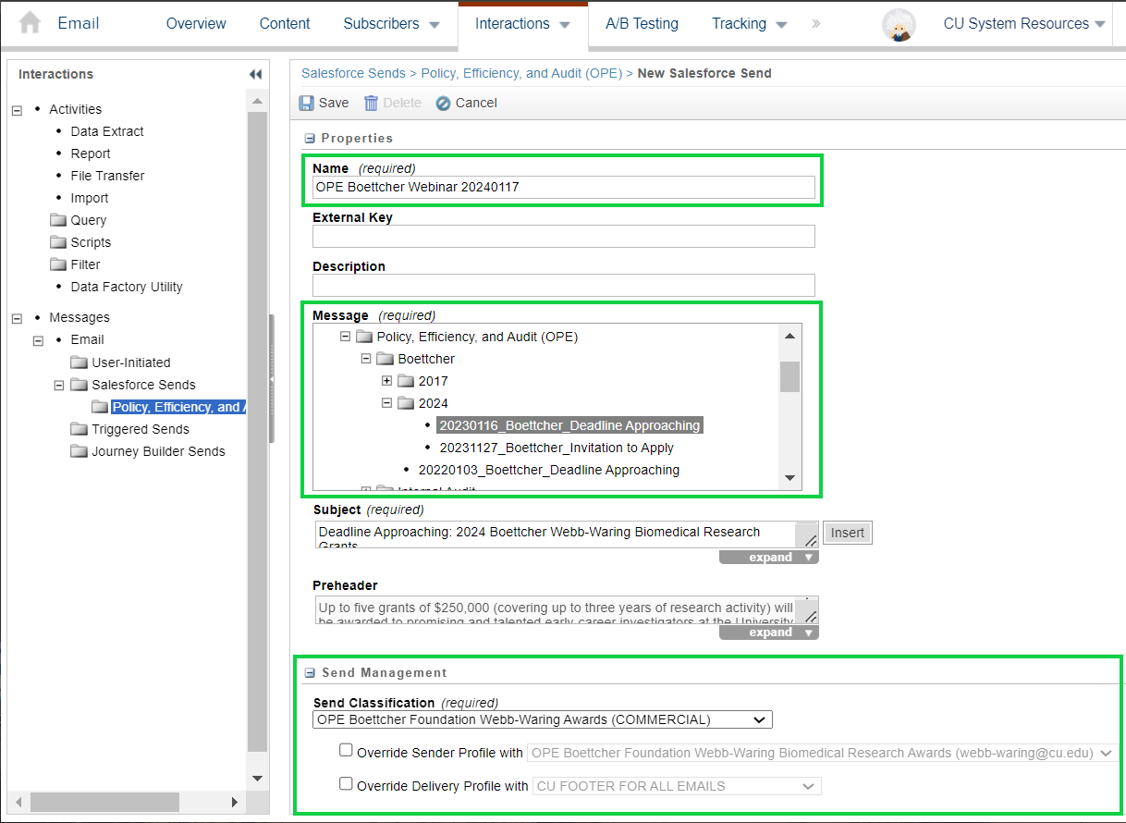Select the Import activity

(90, 198)
